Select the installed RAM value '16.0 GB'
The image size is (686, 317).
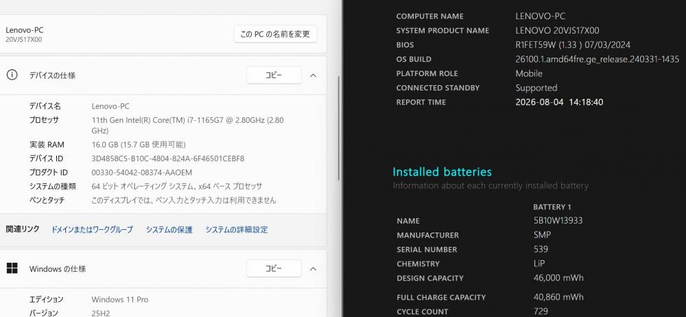click(105, 145)
